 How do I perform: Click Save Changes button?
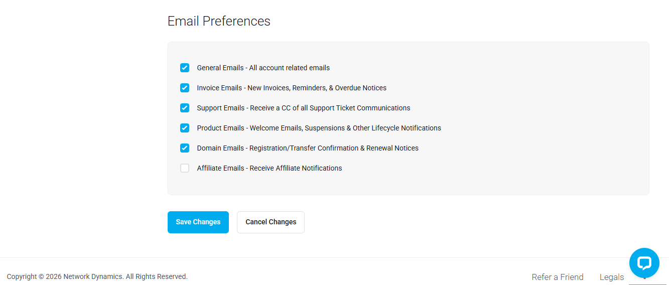tap(198, 222)
